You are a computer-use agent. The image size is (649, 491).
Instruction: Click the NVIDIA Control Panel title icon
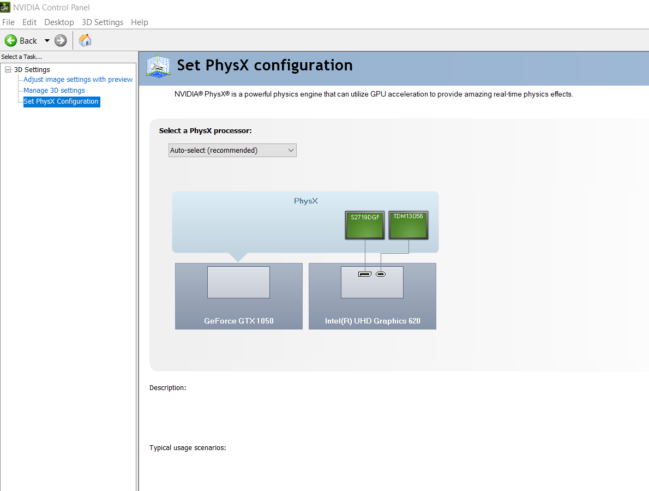tap(5, 7)
